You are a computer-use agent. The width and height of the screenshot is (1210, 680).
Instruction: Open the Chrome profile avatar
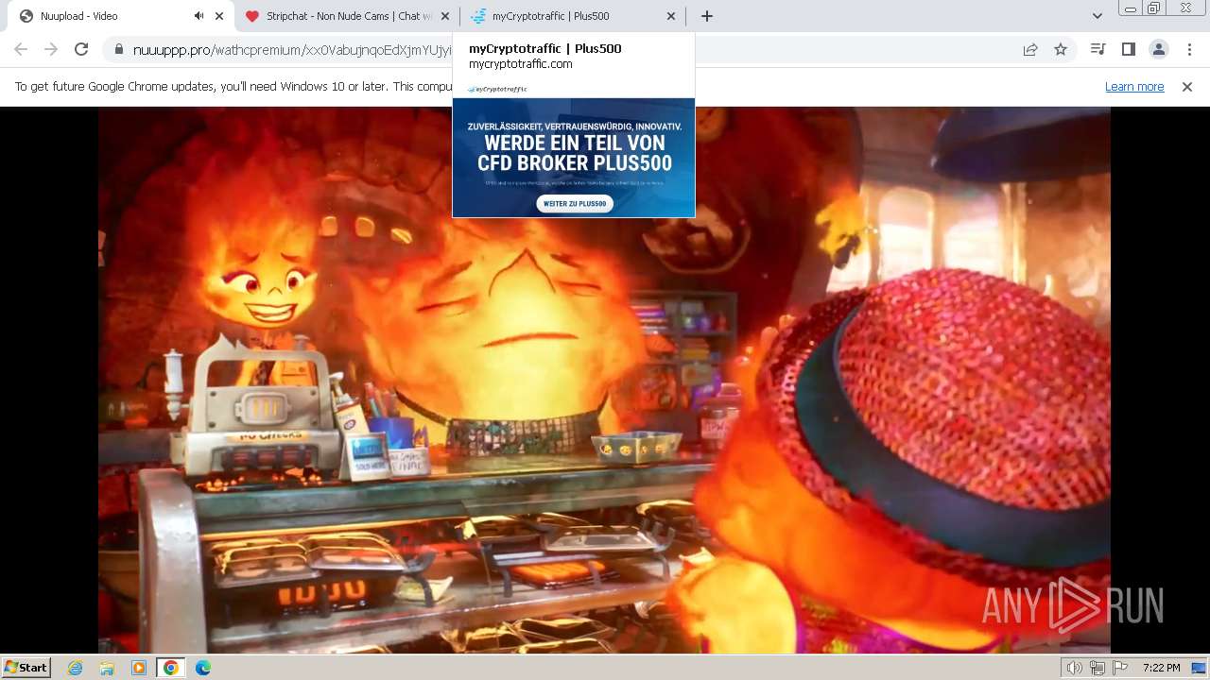tap(1158, 49)
